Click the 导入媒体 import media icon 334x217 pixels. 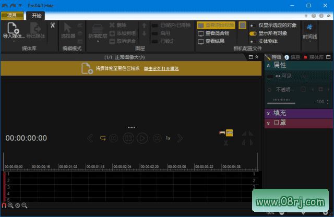(x=13, y=28)
